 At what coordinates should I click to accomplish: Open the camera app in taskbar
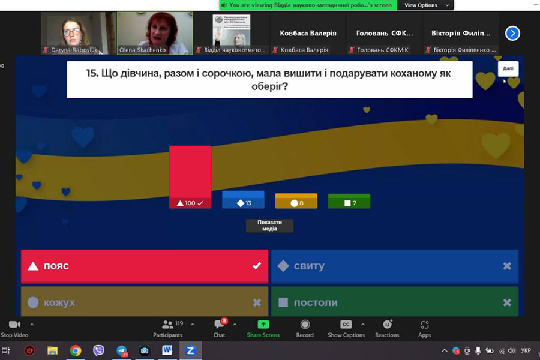(144, 350)
